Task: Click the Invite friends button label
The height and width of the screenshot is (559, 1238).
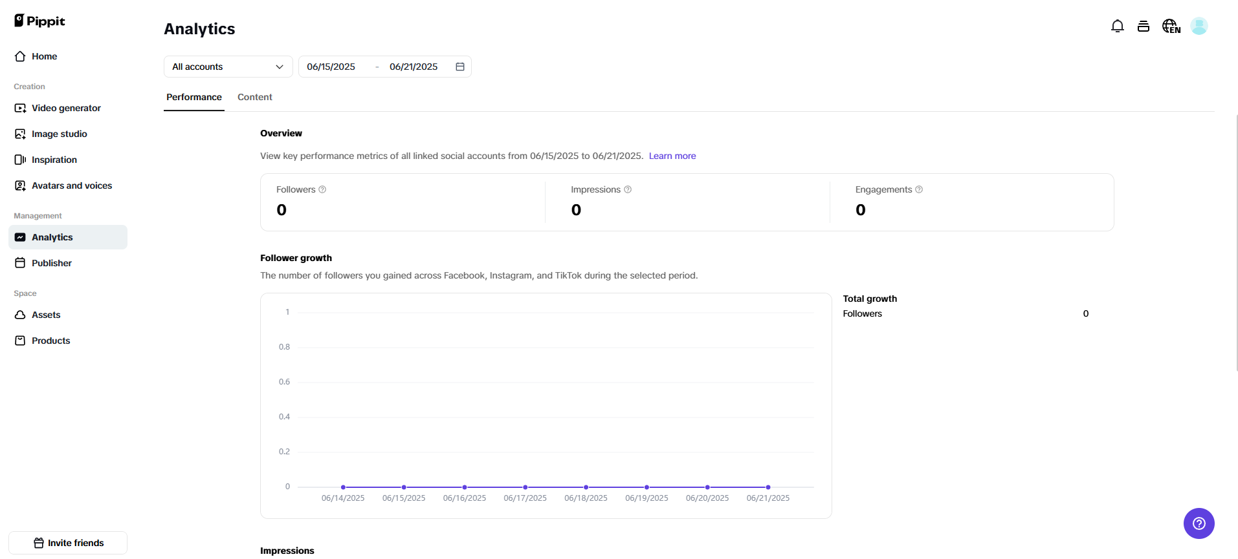Action: [76, 543]
